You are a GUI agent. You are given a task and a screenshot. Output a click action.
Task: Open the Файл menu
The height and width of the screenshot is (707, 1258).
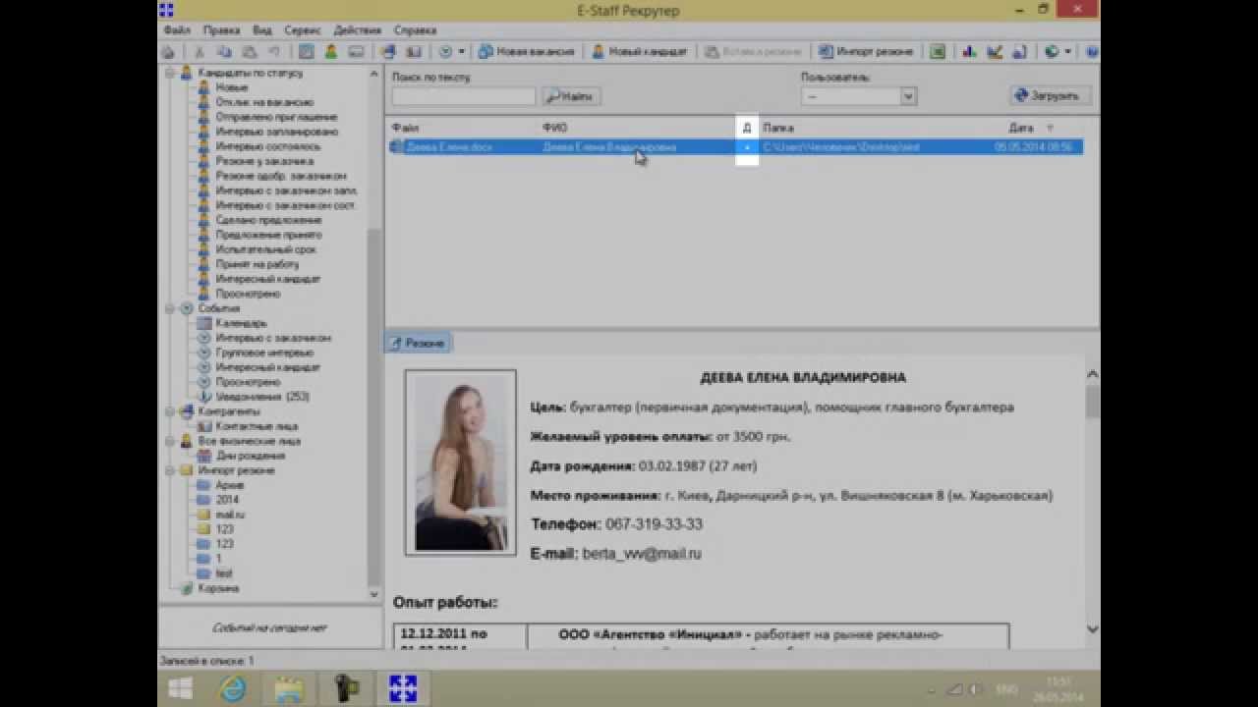pos(177,30)
